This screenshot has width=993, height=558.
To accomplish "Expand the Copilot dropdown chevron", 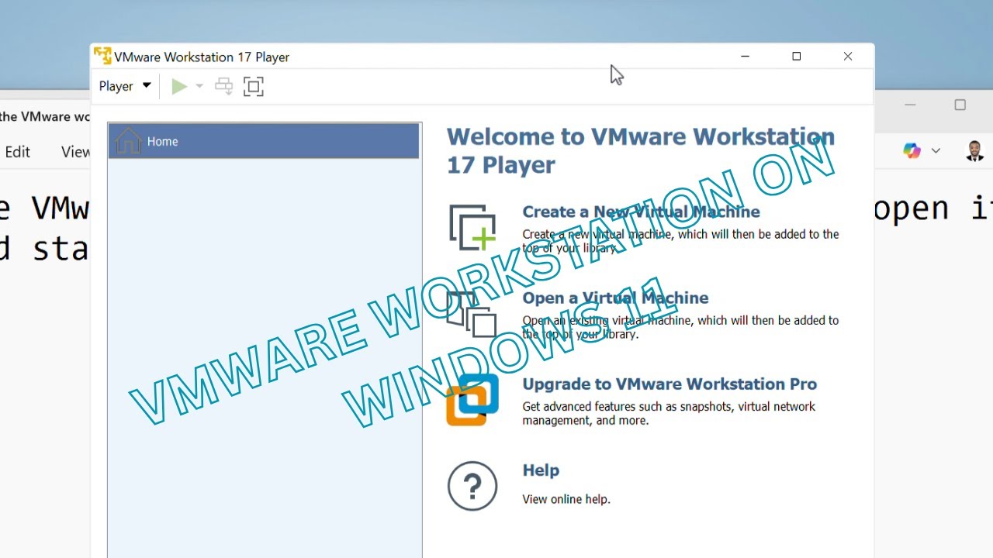I will coord(936,151).
